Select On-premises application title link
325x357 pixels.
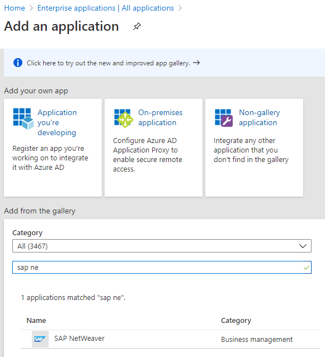pos(160,117)
